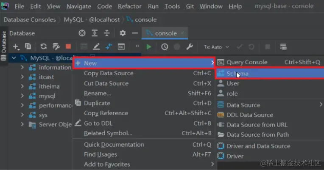Open Data Source submenu
The height and width of the screenshot is (170, 324).
[270, 105]
